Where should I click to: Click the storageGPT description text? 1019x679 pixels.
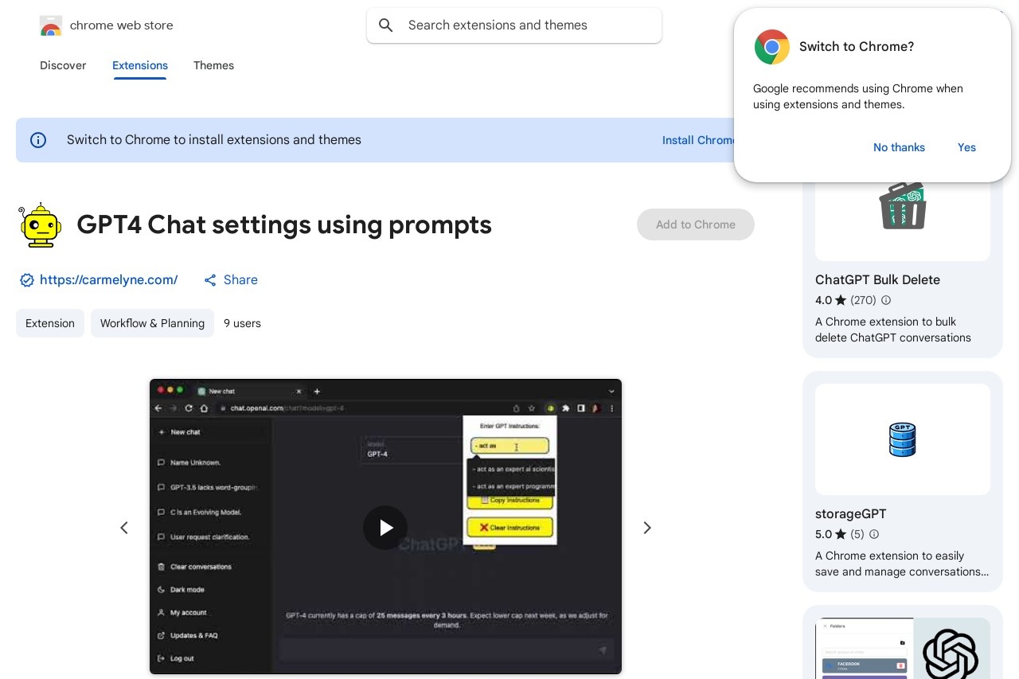(x=902, y=564)
